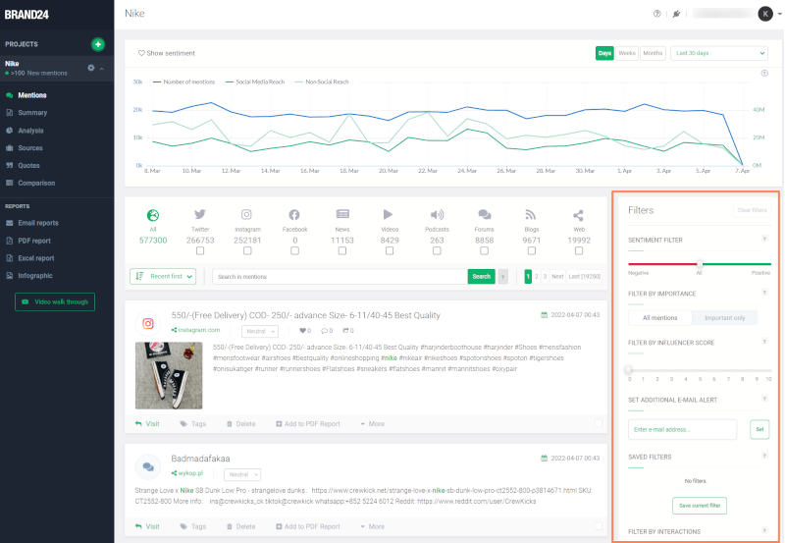Screen dimensions: 785x543
Task: Open Neutral sentiment dropdown on Instagram mention
Action: tap(260, 331)
